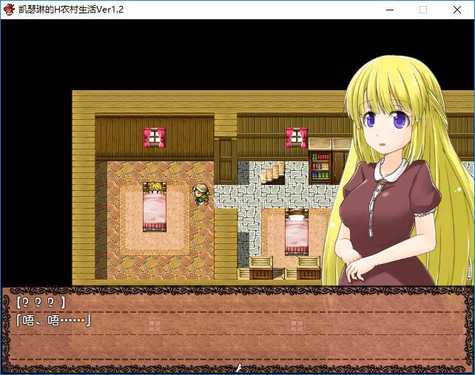Click the right pink-curtained window
The height and width of the screenshot is (375, 475).
point(296,137)
